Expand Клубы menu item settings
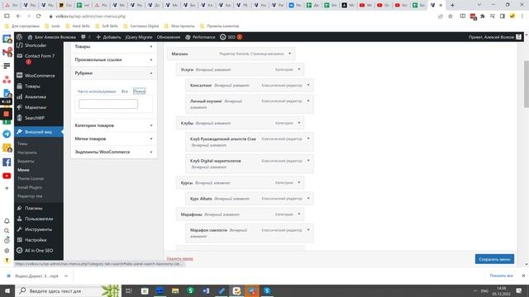This screenshot has height=297, width=529. (299, 123)
